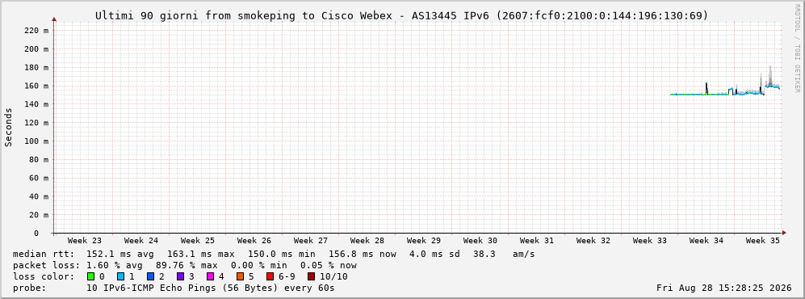805x299 pixels.
Task: Click the Week 23 axis label
Action: tap(85, 241)
